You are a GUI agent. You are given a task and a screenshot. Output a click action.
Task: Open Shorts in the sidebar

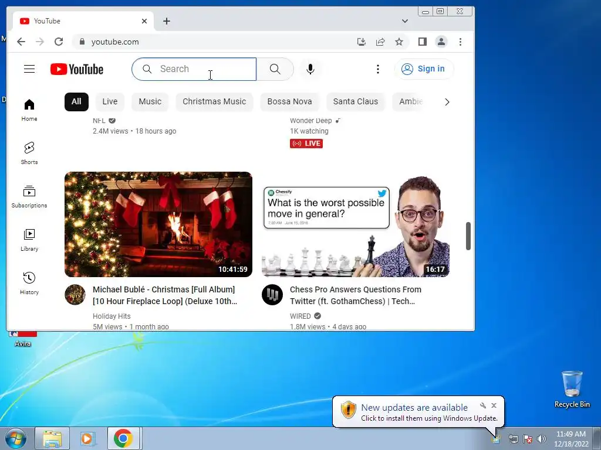pos(29,153)
